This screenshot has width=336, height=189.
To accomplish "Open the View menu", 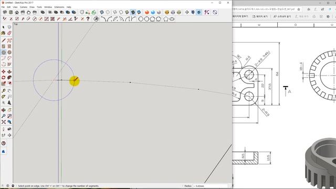I will (15, 7).
